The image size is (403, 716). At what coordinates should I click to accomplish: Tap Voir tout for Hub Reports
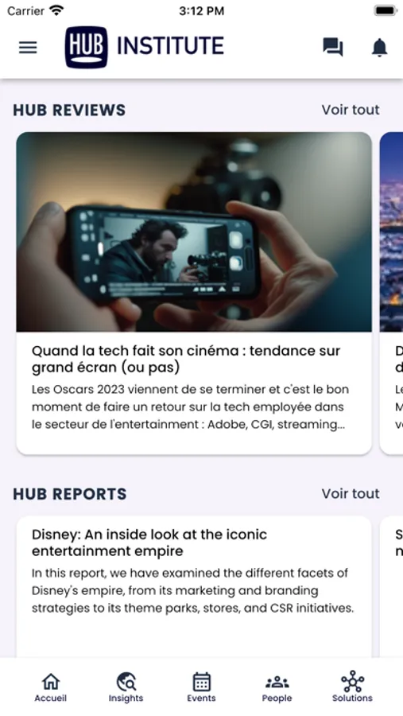(351, 493)
